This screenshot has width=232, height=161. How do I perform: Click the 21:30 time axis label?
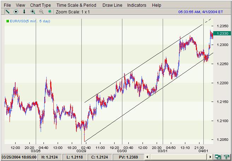pos(199,148)
